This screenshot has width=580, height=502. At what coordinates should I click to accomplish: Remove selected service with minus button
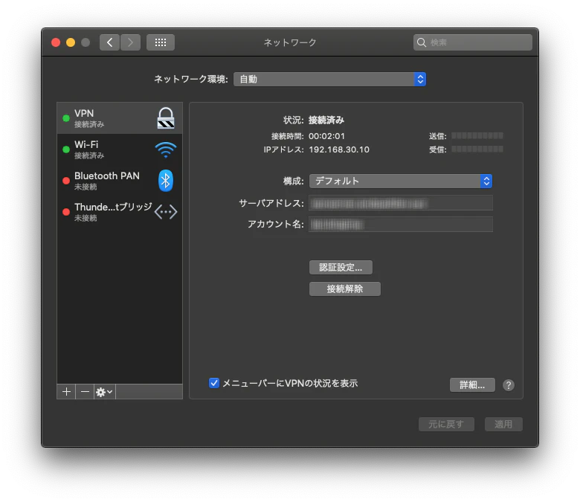(85, 392)
